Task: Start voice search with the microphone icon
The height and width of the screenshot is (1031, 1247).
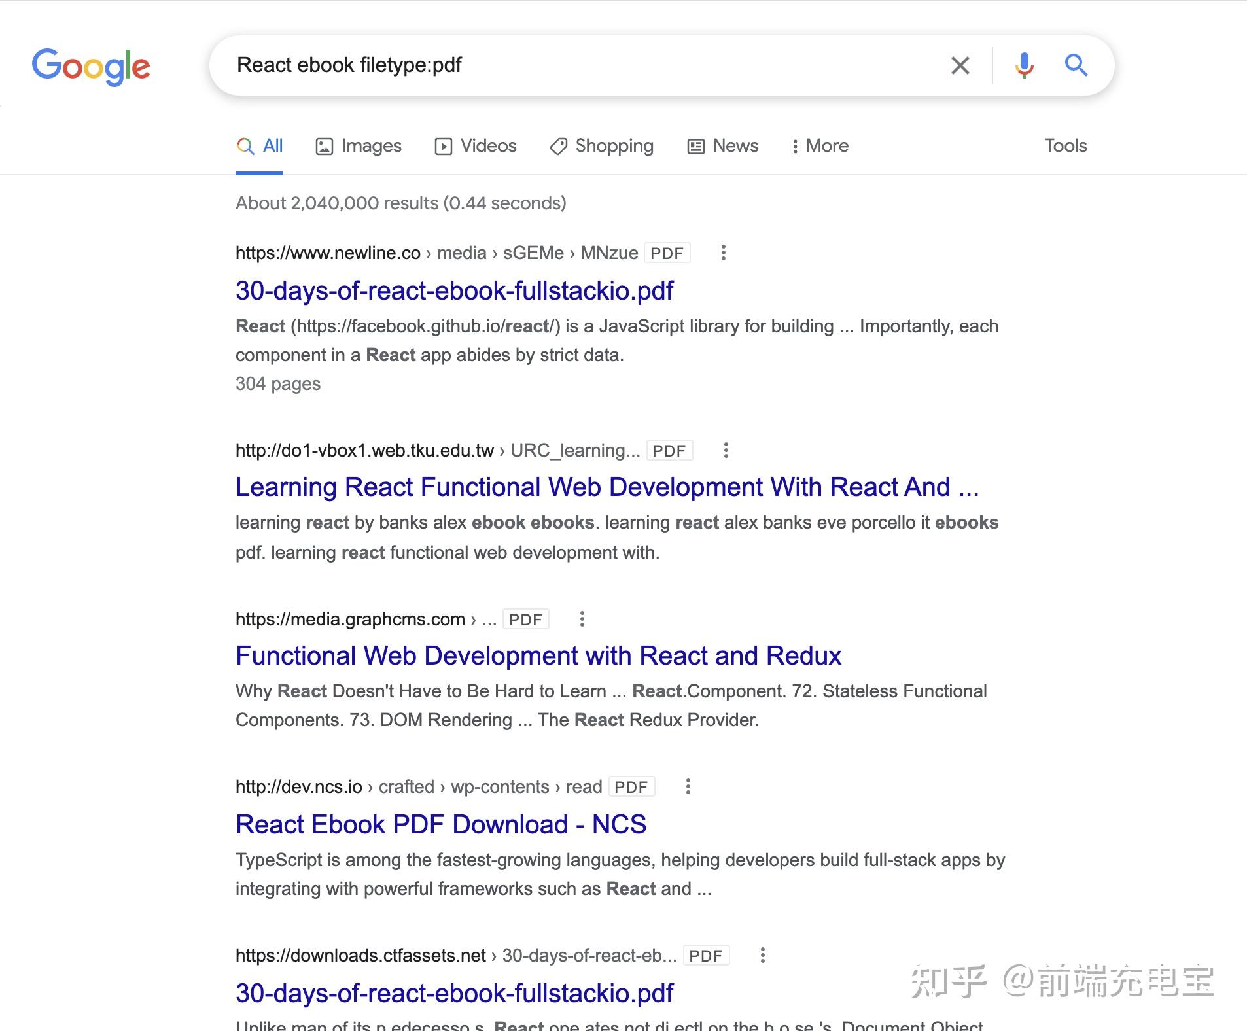Action: pos(1025,65)
